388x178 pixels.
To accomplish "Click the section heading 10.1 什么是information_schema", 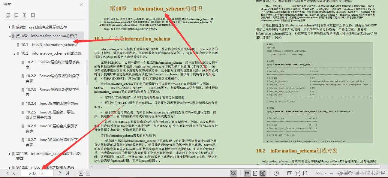I will pyautogui.click(x=132, y=39).
